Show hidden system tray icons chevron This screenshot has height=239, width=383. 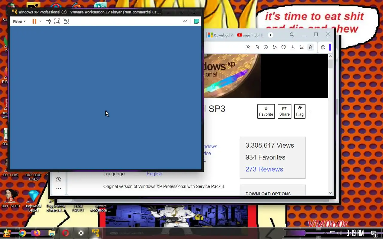(x=326, y=233)
